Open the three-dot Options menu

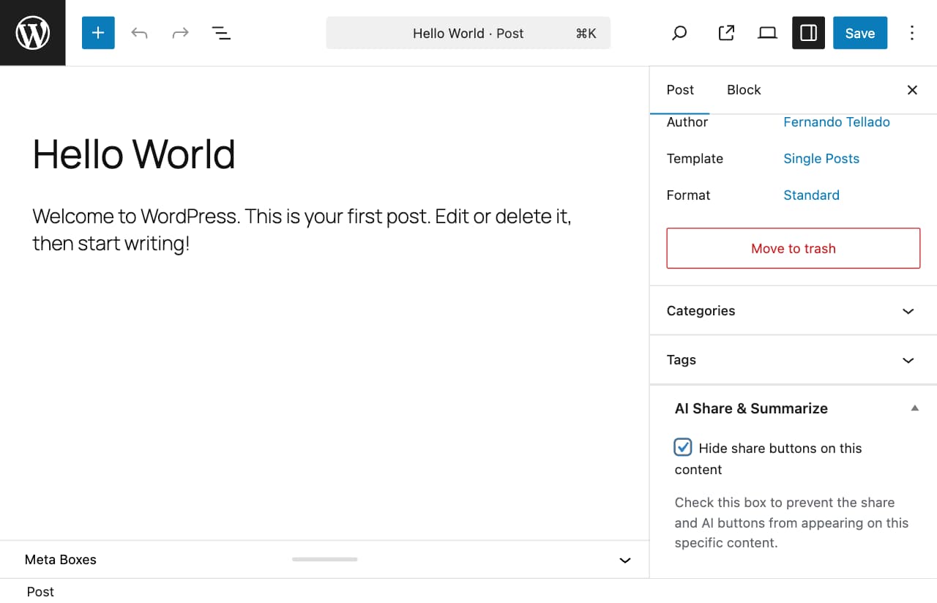pos(912,33)
